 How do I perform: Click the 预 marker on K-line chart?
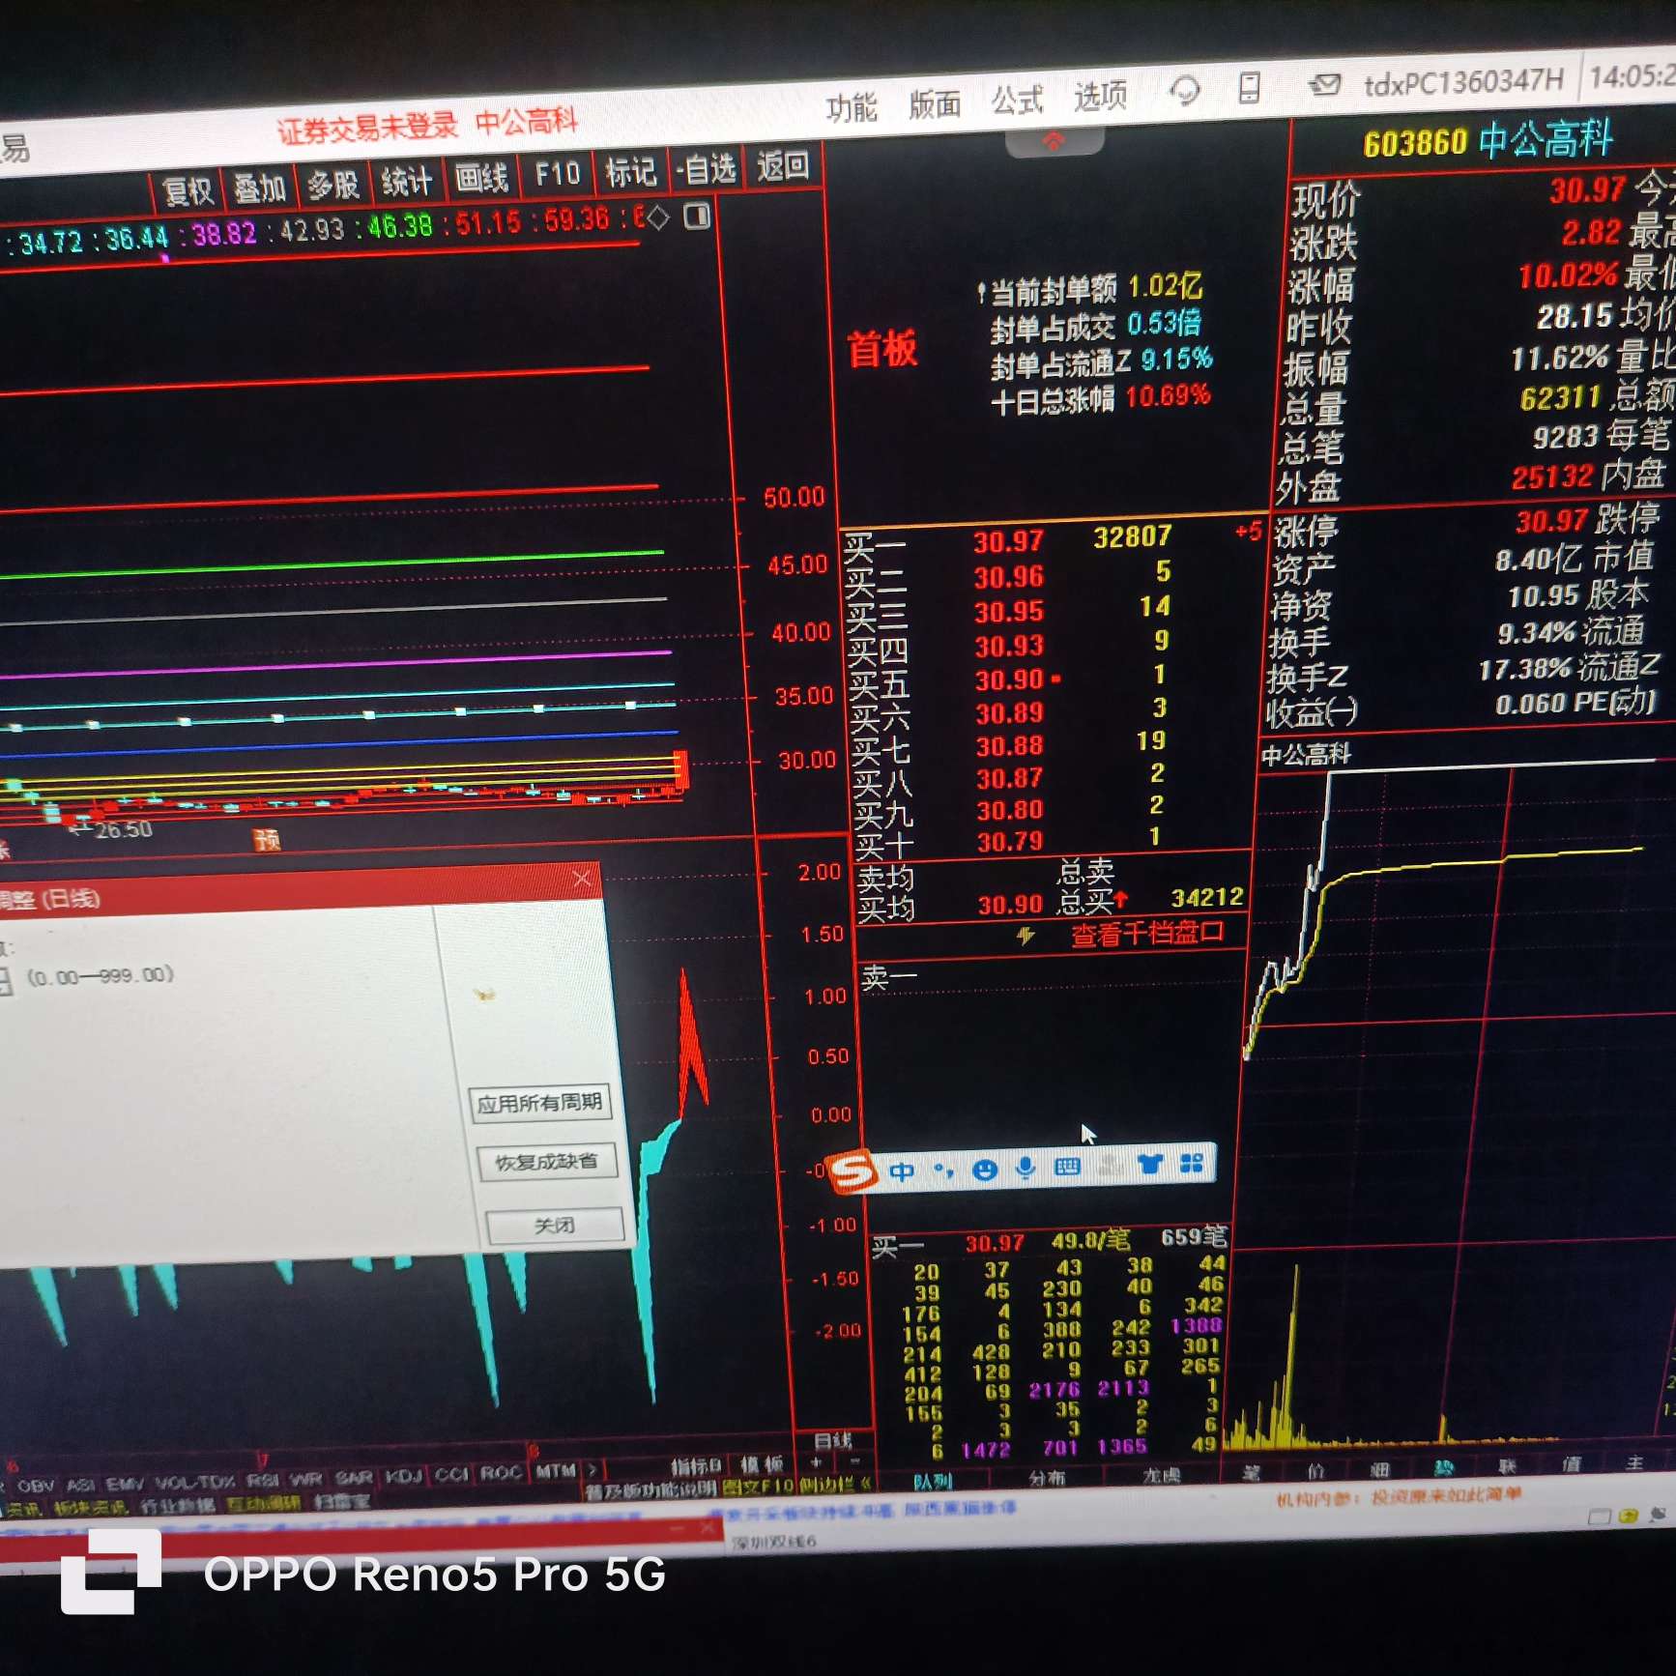point(267,840)
